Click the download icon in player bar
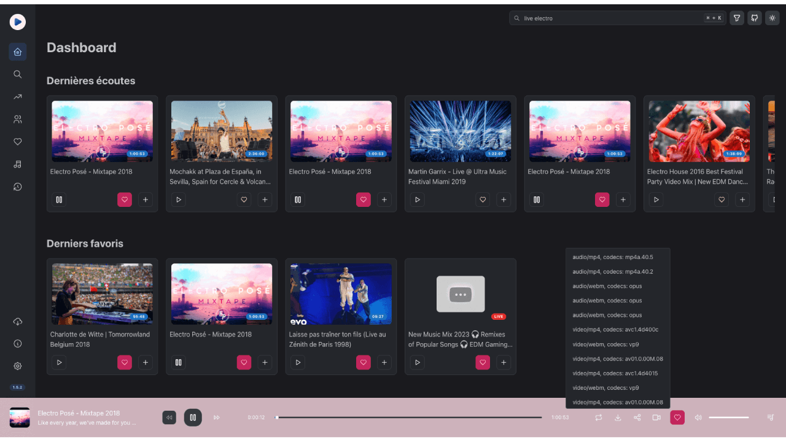Screen dimensions: 786x442 pyautogui.click(x=618, y=417)
